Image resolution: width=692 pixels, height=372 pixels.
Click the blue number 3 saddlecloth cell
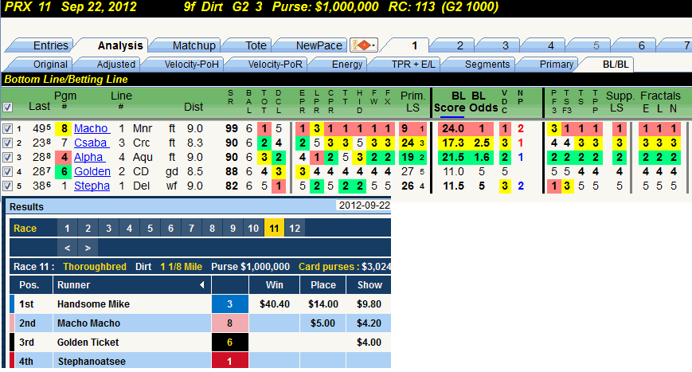click(229, 304)
